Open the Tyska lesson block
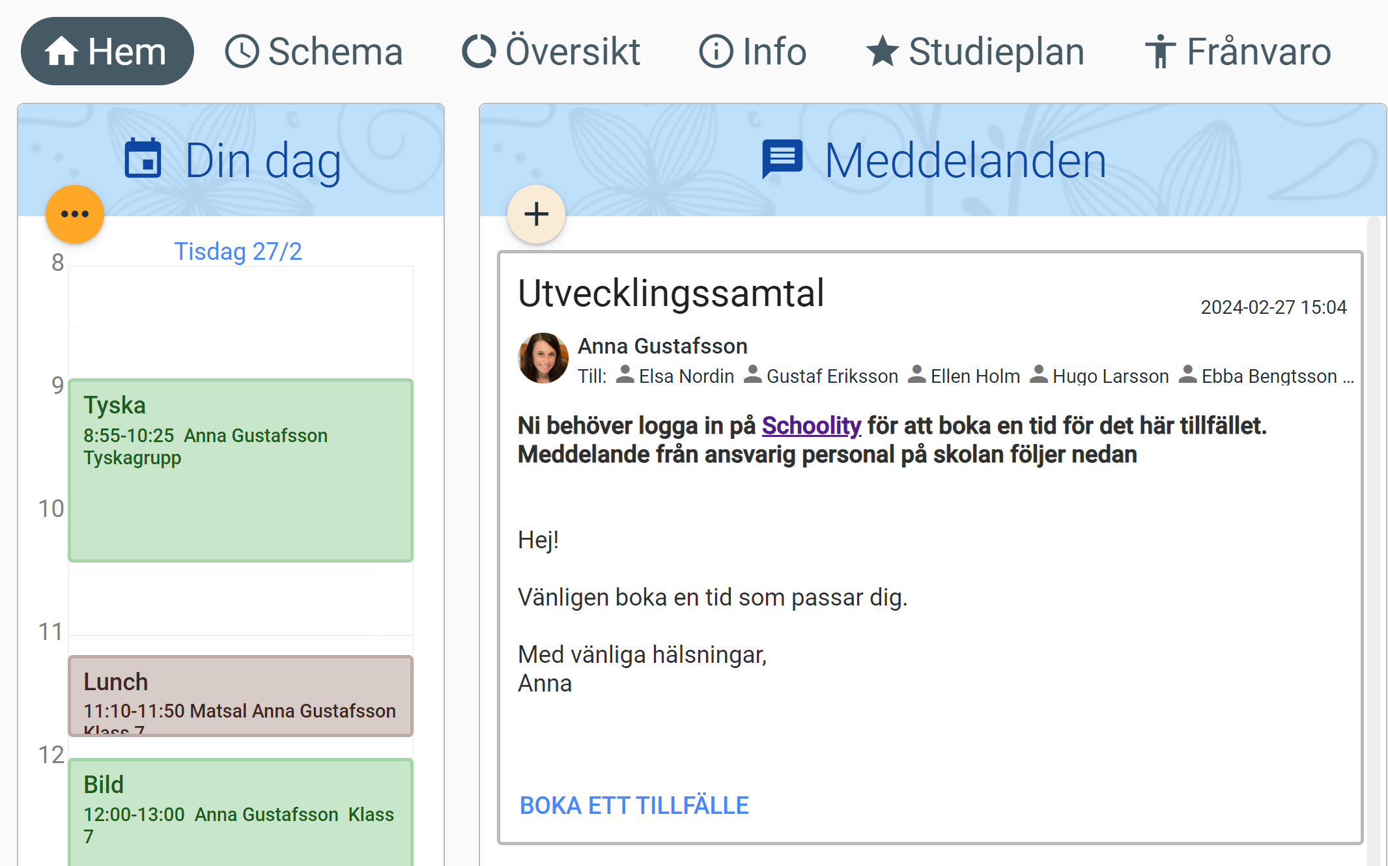The width and height of the screenshot is (1388, 866). pyautogui.click(x=240, y=470)
